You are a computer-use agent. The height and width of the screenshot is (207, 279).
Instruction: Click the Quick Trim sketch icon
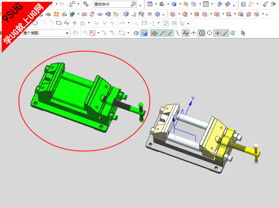(97, 23)
